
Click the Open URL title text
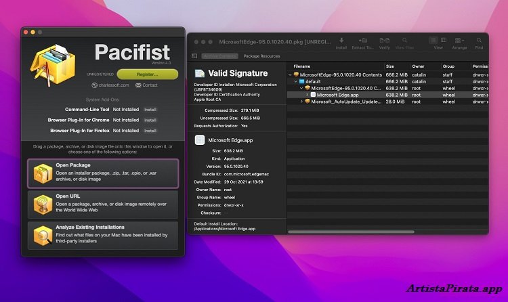pos(68,196)
